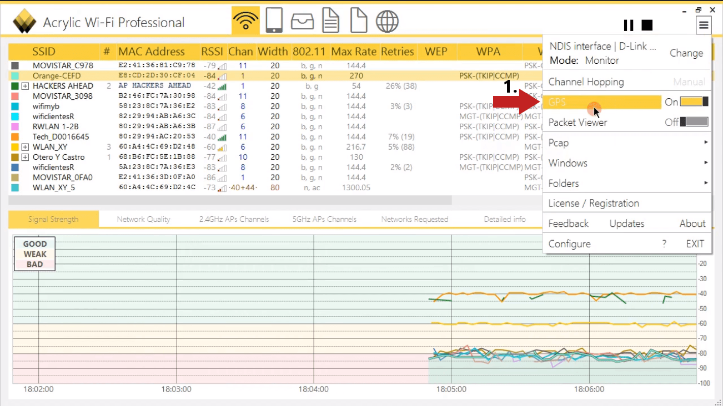Open the Feedback link
The height and width of the screenshot is (406, 723).
tap(568, 224)
